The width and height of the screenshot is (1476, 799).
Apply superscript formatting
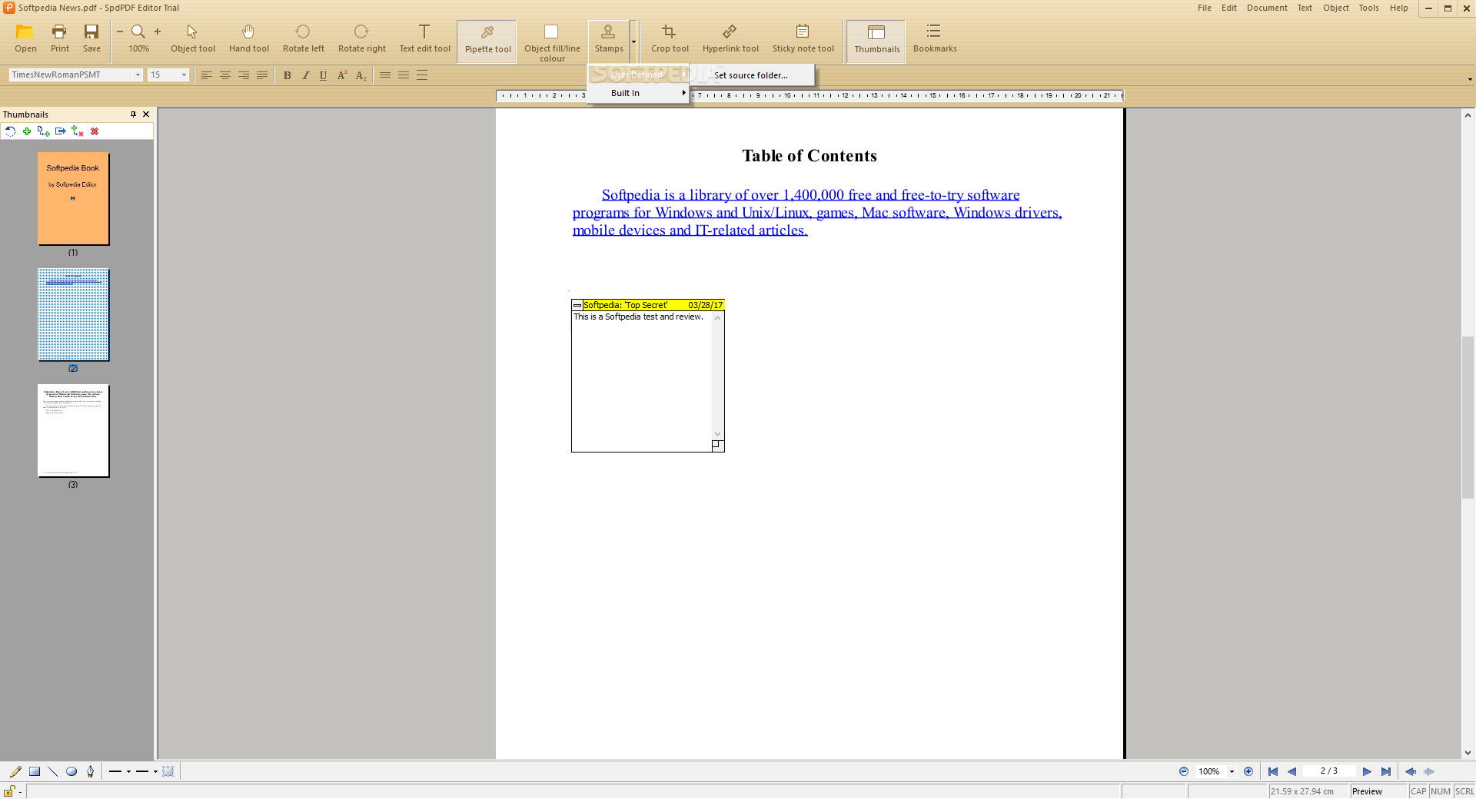click(342, 75)
